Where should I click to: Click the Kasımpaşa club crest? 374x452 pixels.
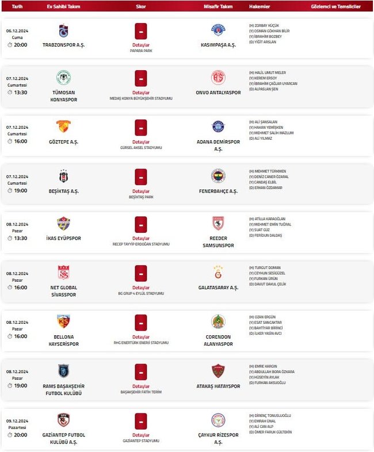pos(218,30)
